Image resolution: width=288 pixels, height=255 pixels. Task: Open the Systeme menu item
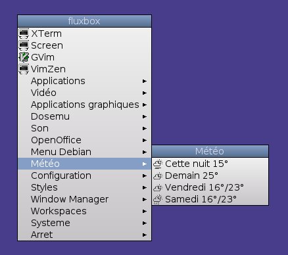coord(84,223)
